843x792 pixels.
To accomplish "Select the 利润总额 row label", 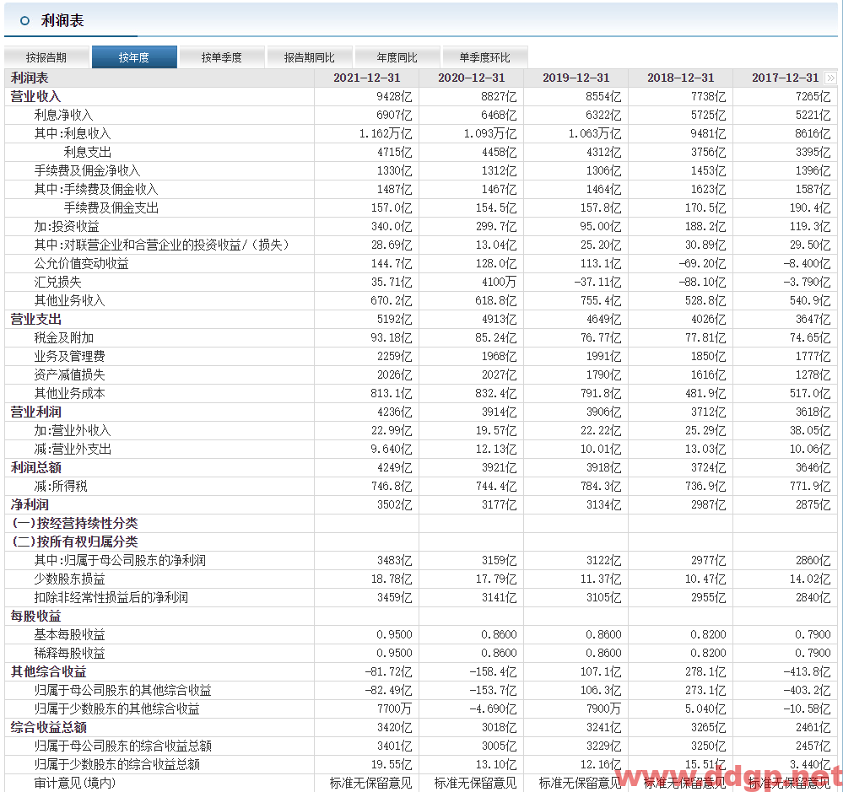I will 35,467.
